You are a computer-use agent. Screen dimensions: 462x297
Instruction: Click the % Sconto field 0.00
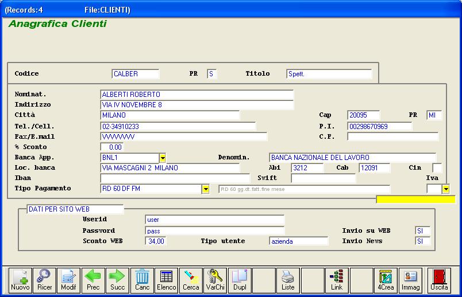point(112,147)
